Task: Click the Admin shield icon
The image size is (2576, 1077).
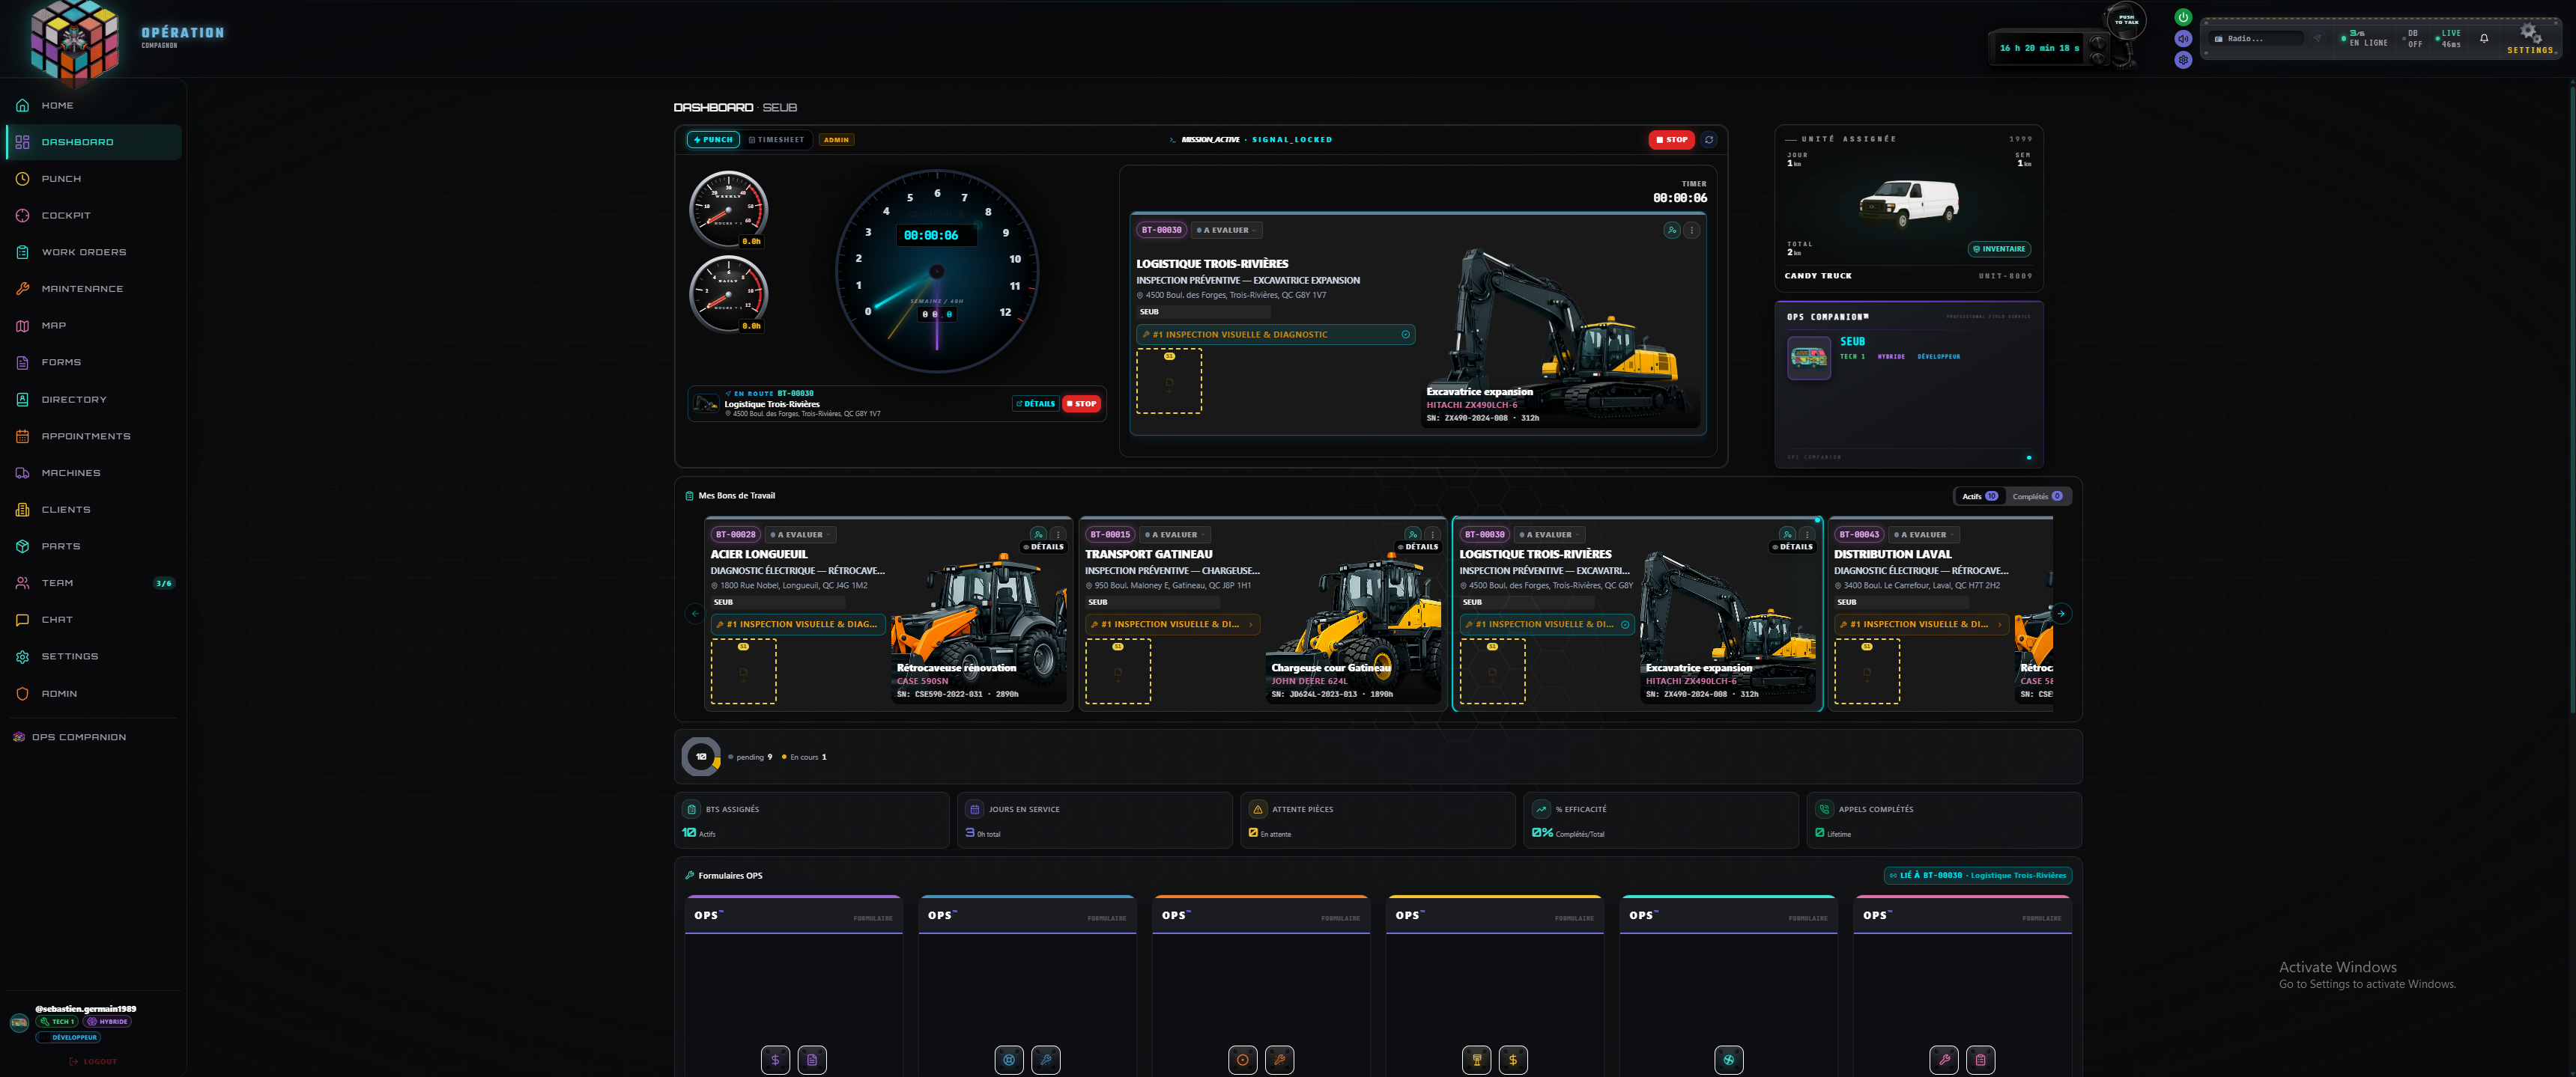Action: point(22,693)
